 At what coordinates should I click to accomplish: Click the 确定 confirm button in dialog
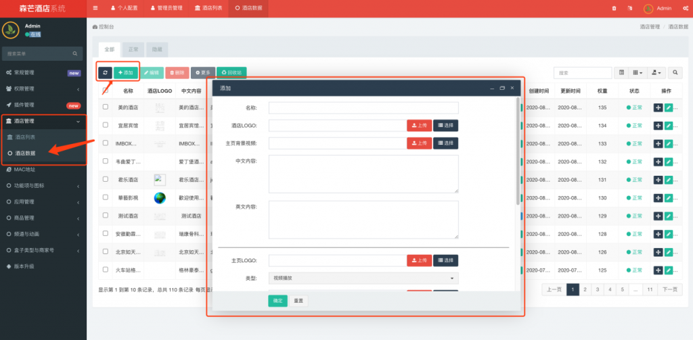[x=277, y=301]
